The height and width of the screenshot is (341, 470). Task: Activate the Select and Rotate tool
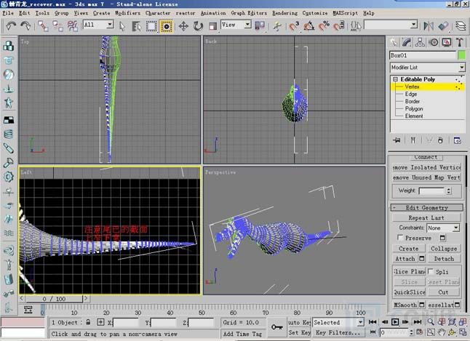pyautogui.click(x=198, y=26)
